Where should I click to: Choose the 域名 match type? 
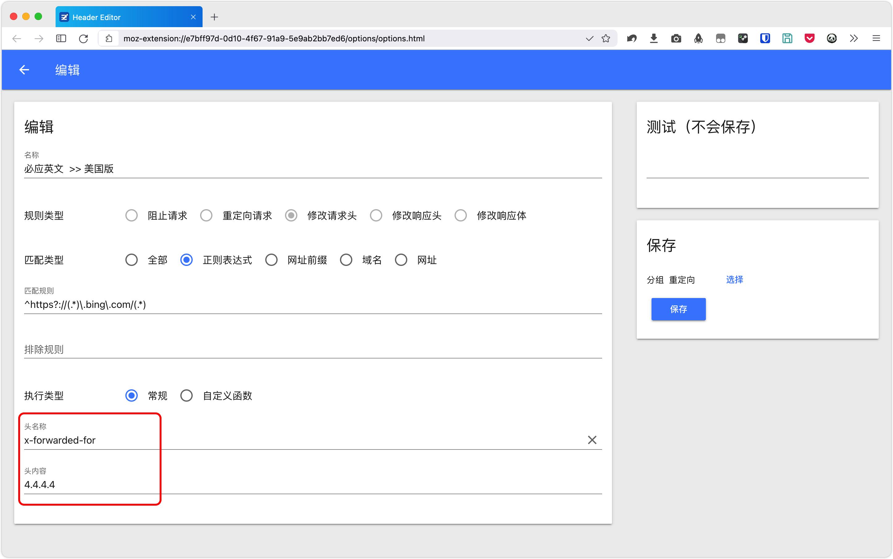click(346, 260)
